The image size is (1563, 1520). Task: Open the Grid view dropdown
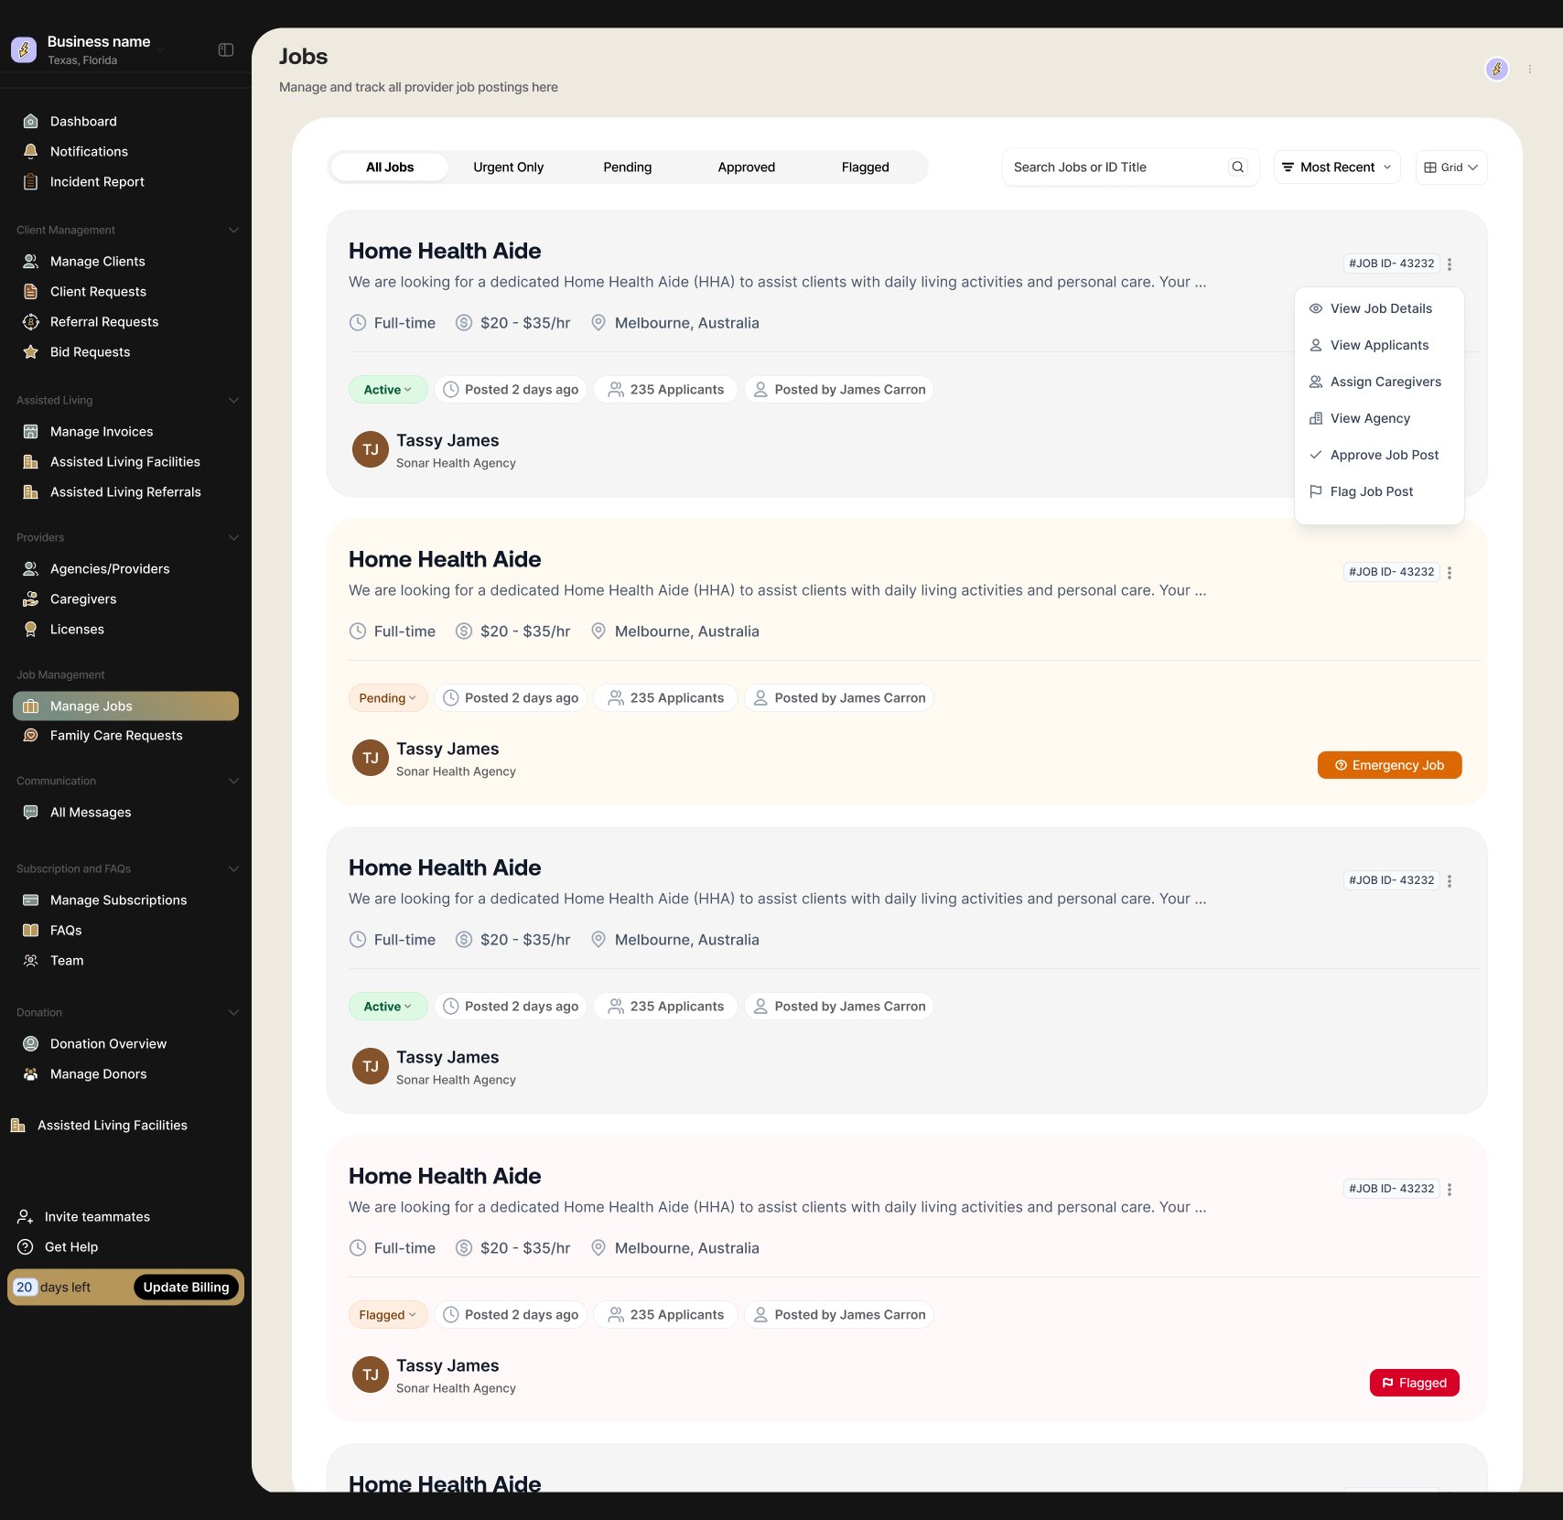1451,167
